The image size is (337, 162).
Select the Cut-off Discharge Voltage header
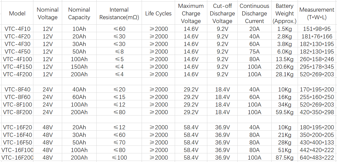coord(222,14)
